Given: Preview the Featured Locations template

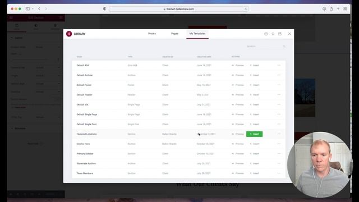Looking at the screenshot, I should coord(238,134).
